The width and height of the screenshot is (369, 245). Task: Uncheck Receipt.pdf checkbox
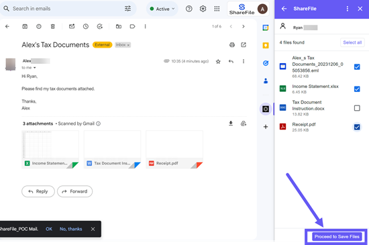tap(357, 127)
